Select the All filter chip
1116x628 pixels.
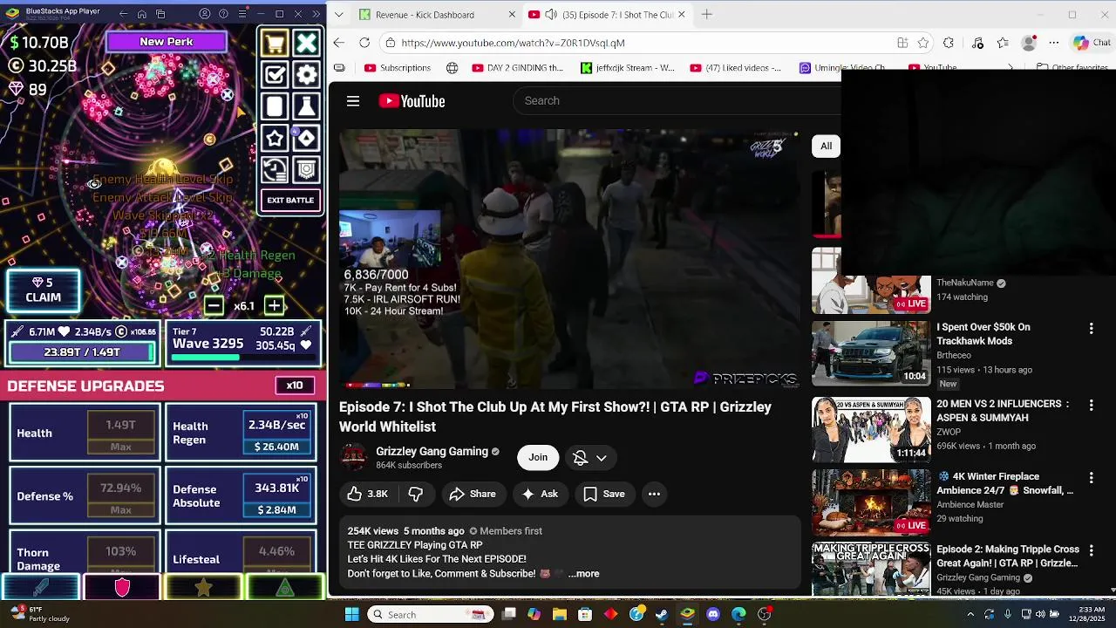point(826,146)
